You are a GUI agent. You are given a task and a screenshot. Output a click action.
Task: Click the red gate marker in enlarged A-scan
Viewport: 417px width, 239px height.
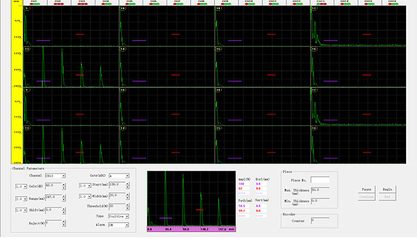pyautogui.click(x=200, y=209)
